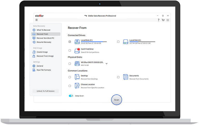Screen dimensions: 200x126
Task: Open the apps grid icon
Action: pos(168,20)
